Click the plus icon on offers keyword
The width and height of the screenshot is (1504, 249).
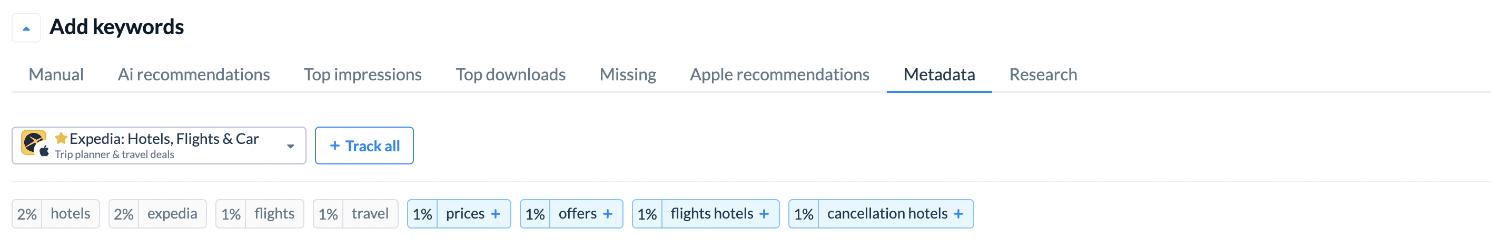coord(608,214)
